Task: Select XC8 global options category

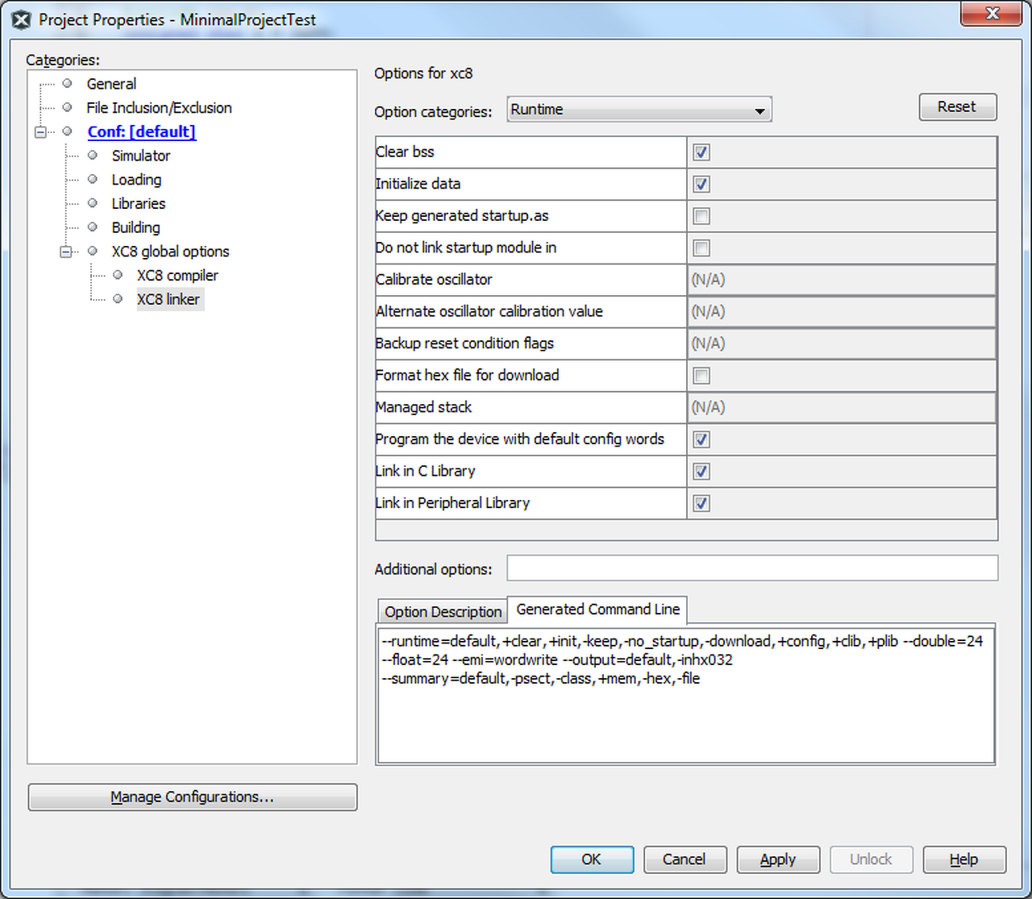Action: [170, 252]
